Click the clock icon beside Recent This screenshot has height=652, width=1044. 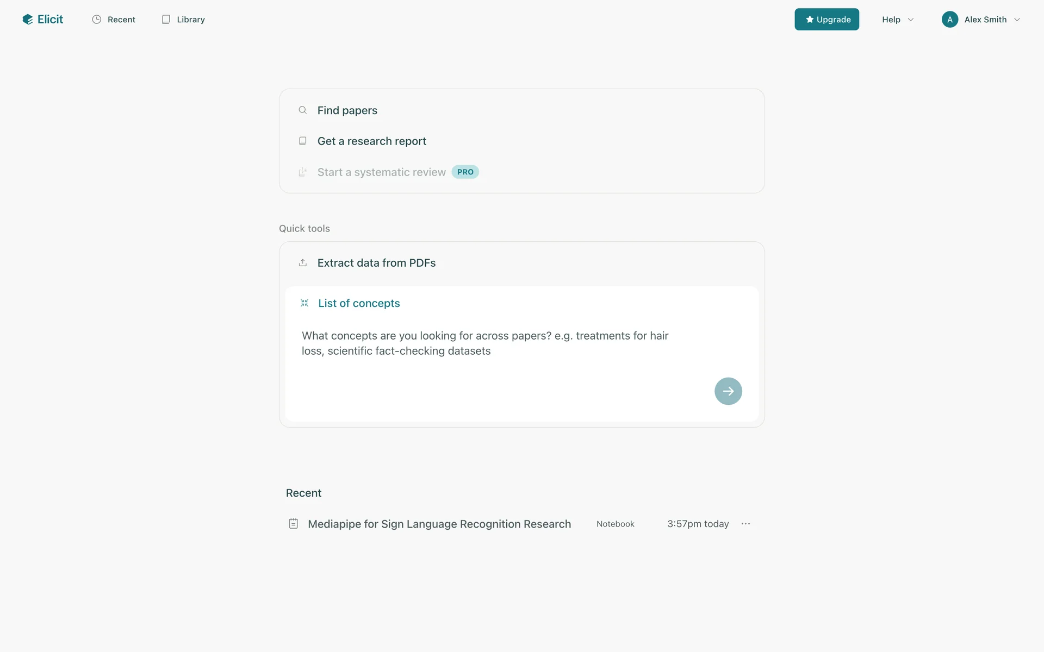click(x=97, y=20)
